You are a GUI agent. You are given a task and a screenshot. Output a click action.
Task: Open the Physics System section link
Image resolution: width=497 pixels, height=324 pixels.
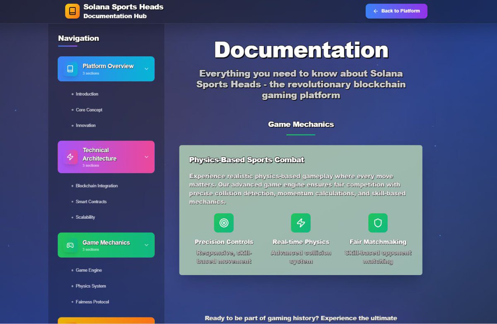point(91,286)
